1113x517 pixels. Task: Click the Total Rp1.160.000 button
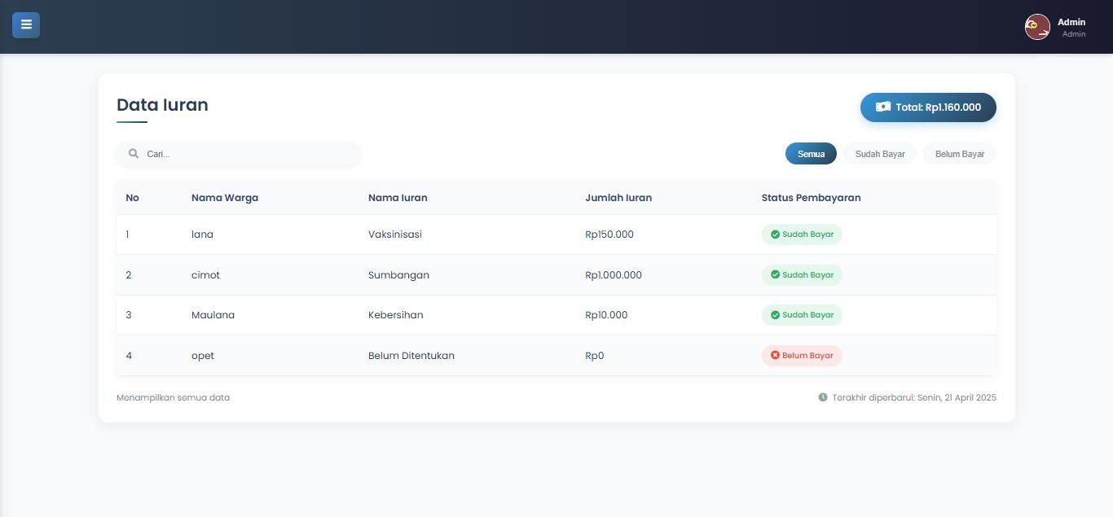928,107
